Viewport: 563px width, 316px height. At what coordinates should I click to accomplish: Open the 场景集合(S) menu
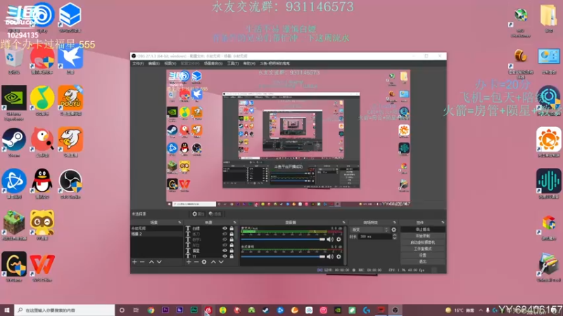[x=213, y=63]
